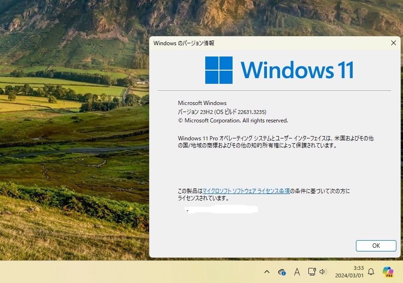The width and height of the screenshot is (403, 283).
Task: Click the Windows 11 Pro trademark paragraph
Action: (275, 142)
